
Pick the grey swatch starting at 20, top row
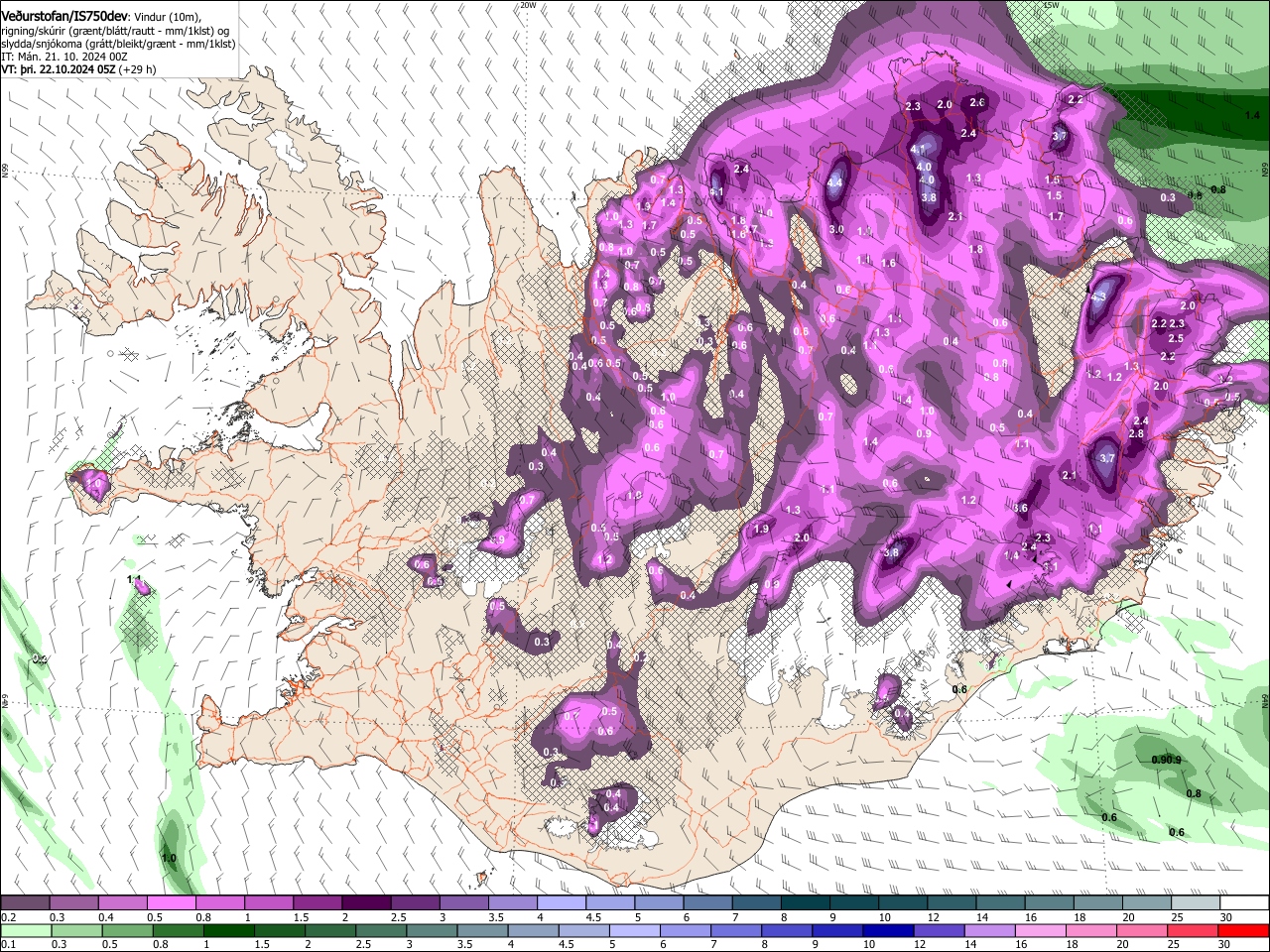(x=1146, y=902)
